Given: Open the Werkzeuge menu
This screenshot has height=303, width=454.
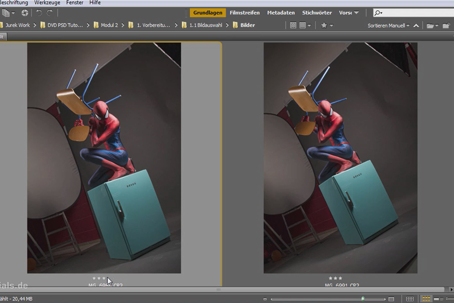Looking at the screenshot, I should click(47, 3).
